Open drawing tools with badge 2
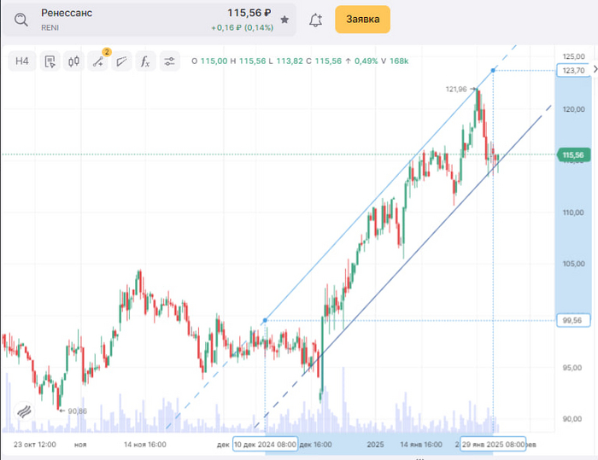The width and height of the screenshot is (598, 460). (x=98, y=61)
